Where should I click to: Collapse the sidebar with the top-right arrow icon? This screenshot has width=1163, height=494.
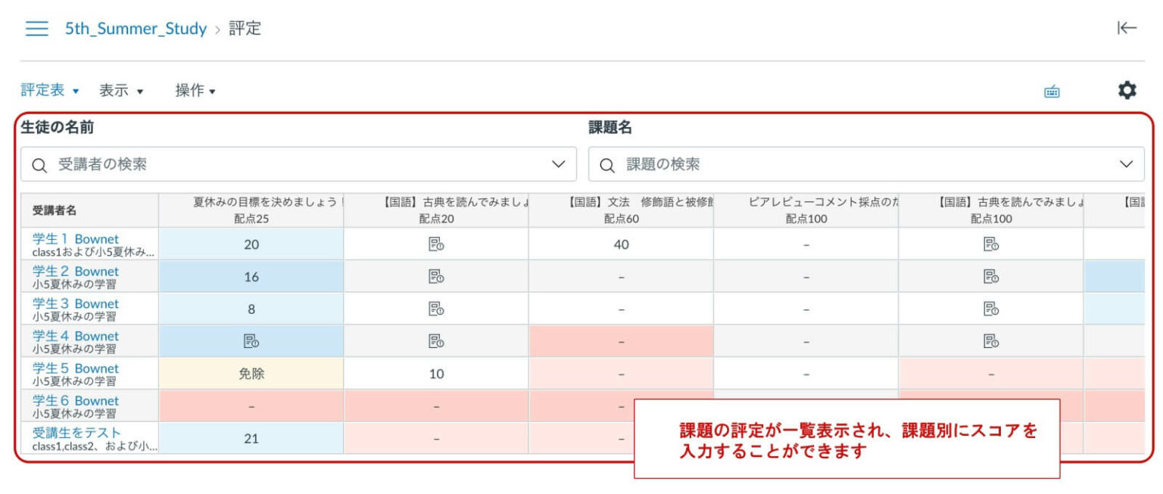click(x=1127, y=28)
